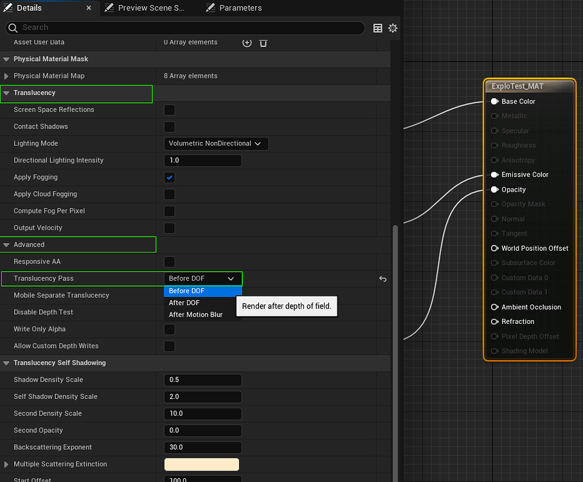
Task: Choose After DOF from the Translucency Pass list
Action: coord(184,303)
